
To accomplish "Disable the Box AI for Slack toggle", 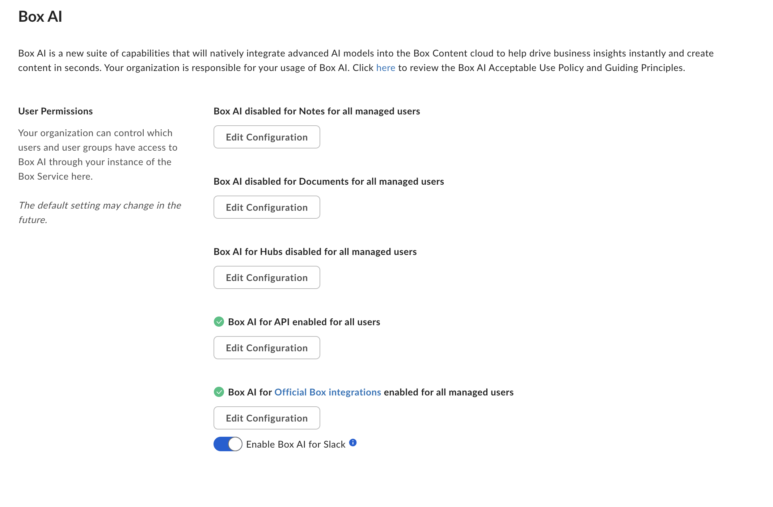I will pos(228,444).
